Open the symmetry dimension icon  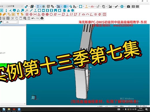point(95,14)
